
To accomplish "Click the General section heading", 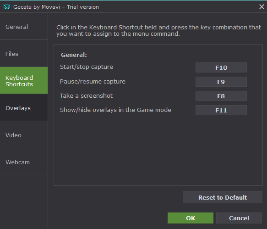I will point(74,55).
